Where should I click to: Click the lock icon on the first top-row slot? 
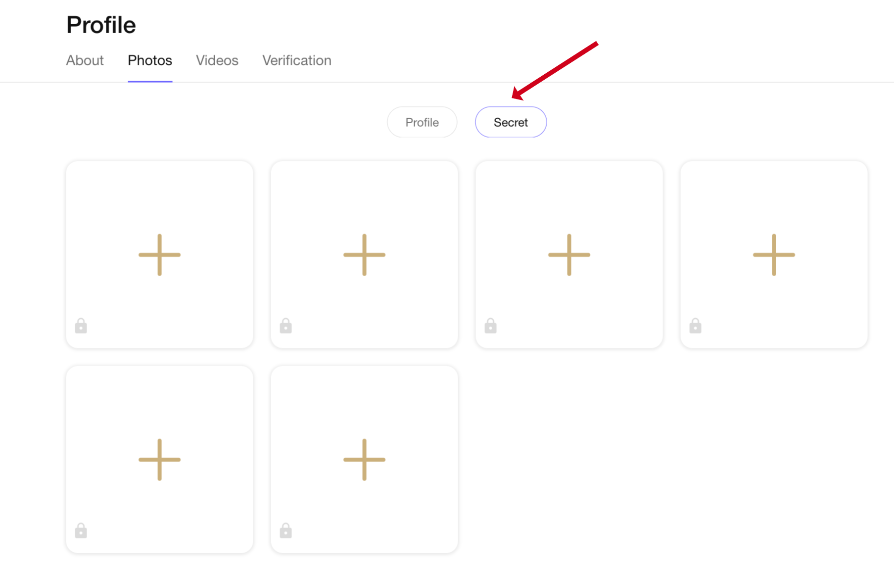[x=81, y=326]
